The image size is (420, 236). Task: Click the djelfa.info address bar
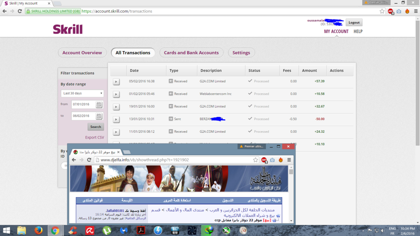[177, 160]
